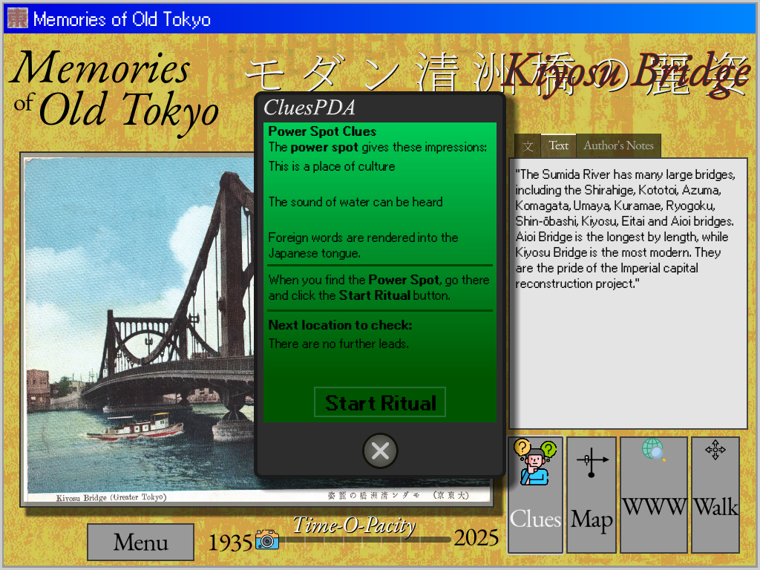Click the Start Ritual button
This screenshot has width=760, height=570.
(380, 402)
